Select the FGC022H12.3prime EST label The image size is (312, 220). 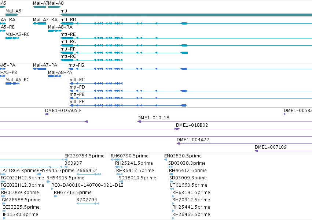pyautogui.click(x=22, y=186)
